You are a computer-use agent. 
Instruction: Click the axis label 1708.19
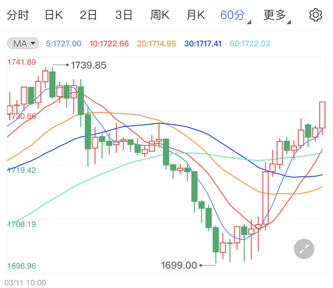point(22,224)
